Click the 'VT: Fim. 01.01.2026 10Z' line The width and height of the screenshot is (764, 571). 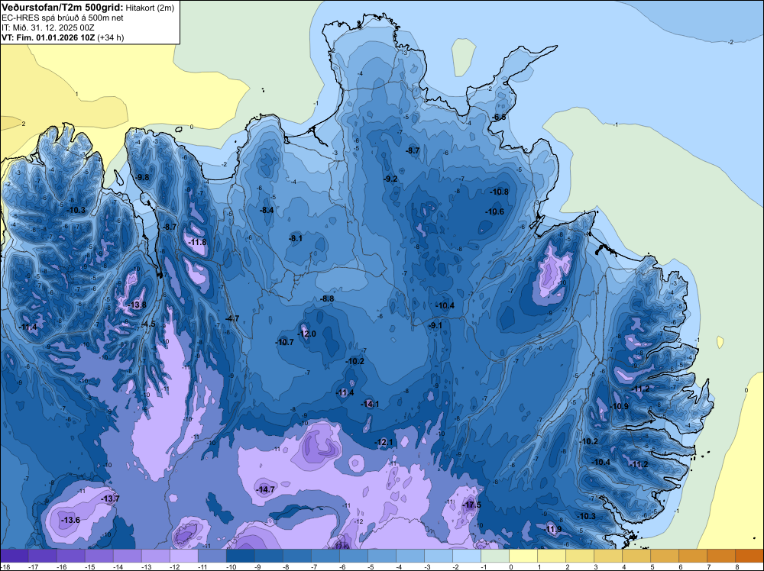[x=49, y=37]
